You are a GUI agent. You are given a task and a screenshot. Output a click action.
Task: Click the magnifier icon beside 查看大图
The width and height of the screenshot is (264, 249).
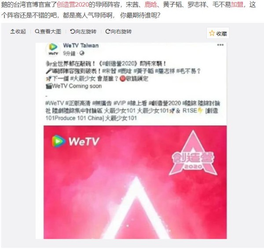[x=37, y=31]
